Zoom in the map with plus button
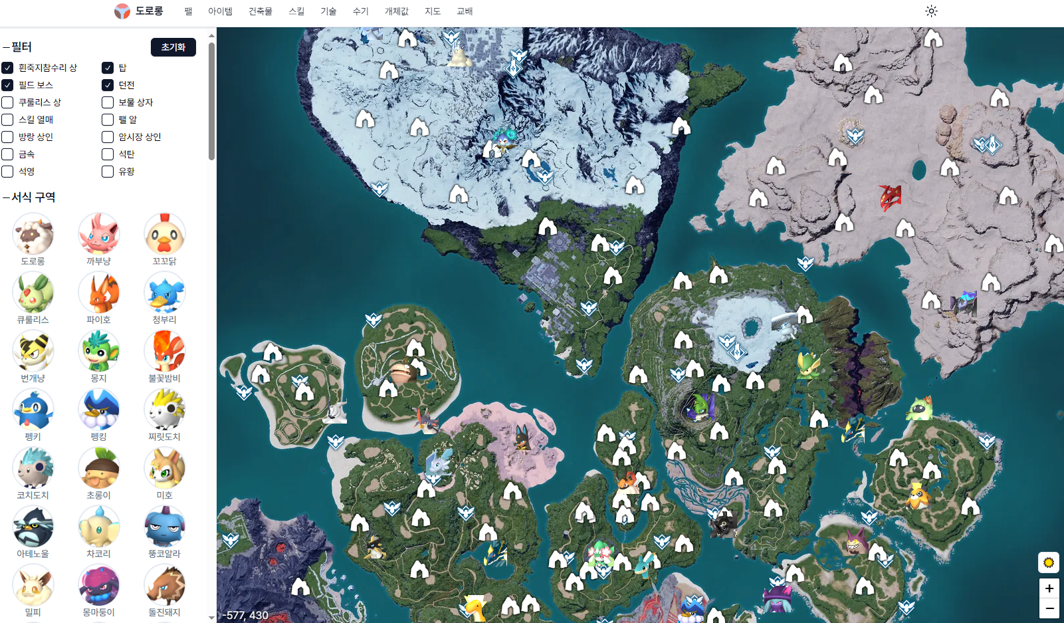 click(x=1049, y=588)
